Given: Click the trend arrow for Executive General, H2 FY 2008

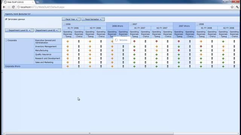Looking at the screenshot, I should tap(223, 41).
